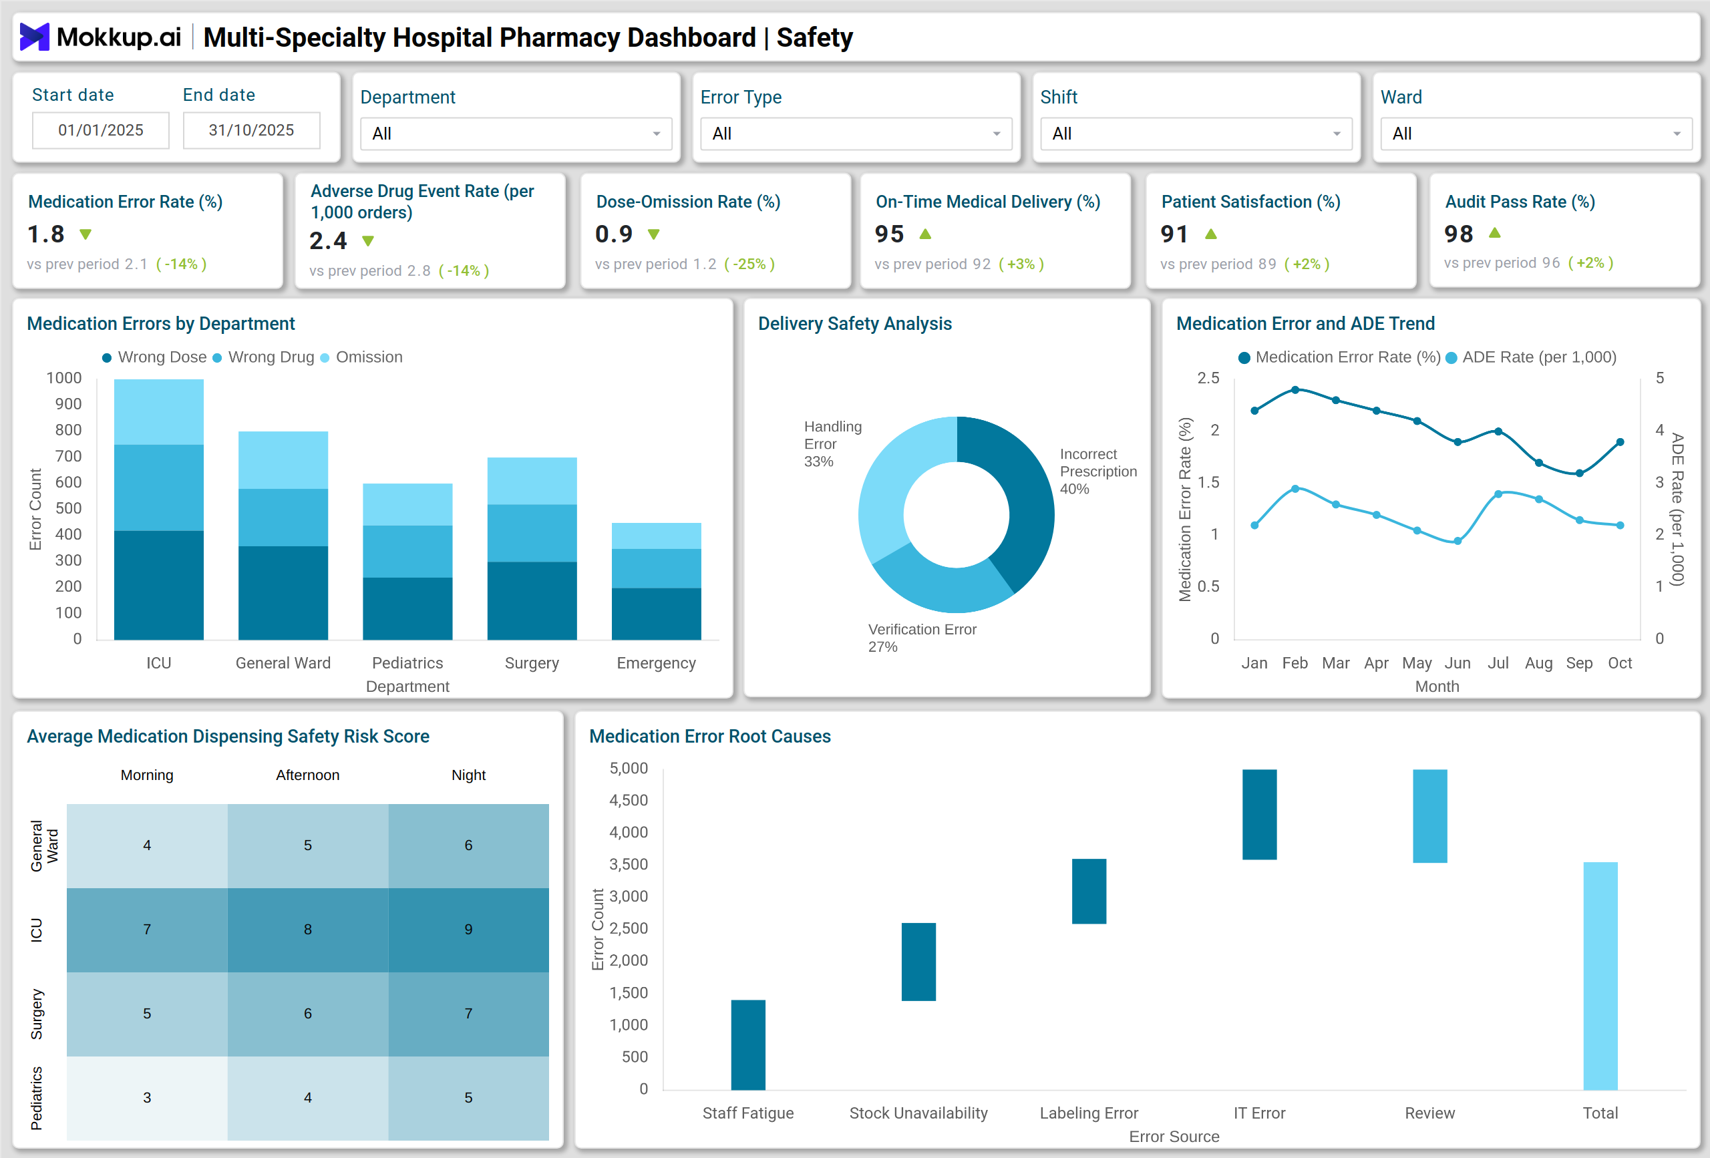Click the Start date field 01/01/2025
This screenshot has width=1710, height=1158.
pyautogui.click(x=101, y=130)
